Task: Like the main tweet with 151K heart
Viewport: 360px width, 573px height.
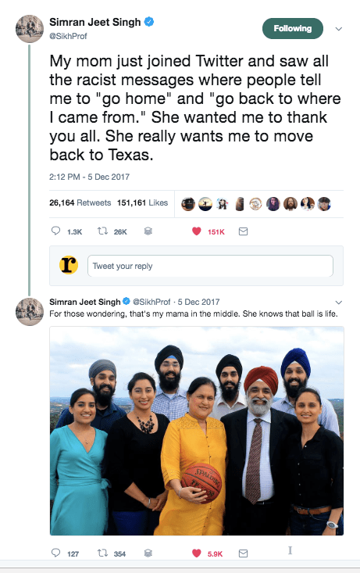Action: click(x=197, y=231)
